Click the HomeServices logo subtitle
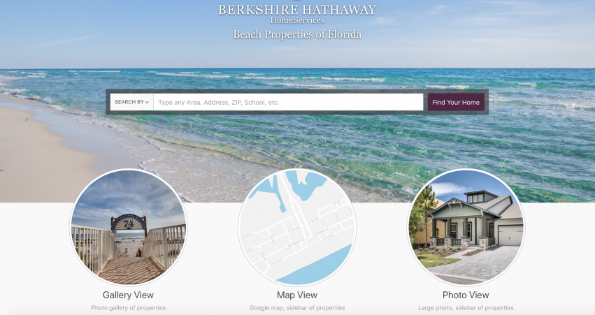 pyautogui.click(x=297, y=20)
